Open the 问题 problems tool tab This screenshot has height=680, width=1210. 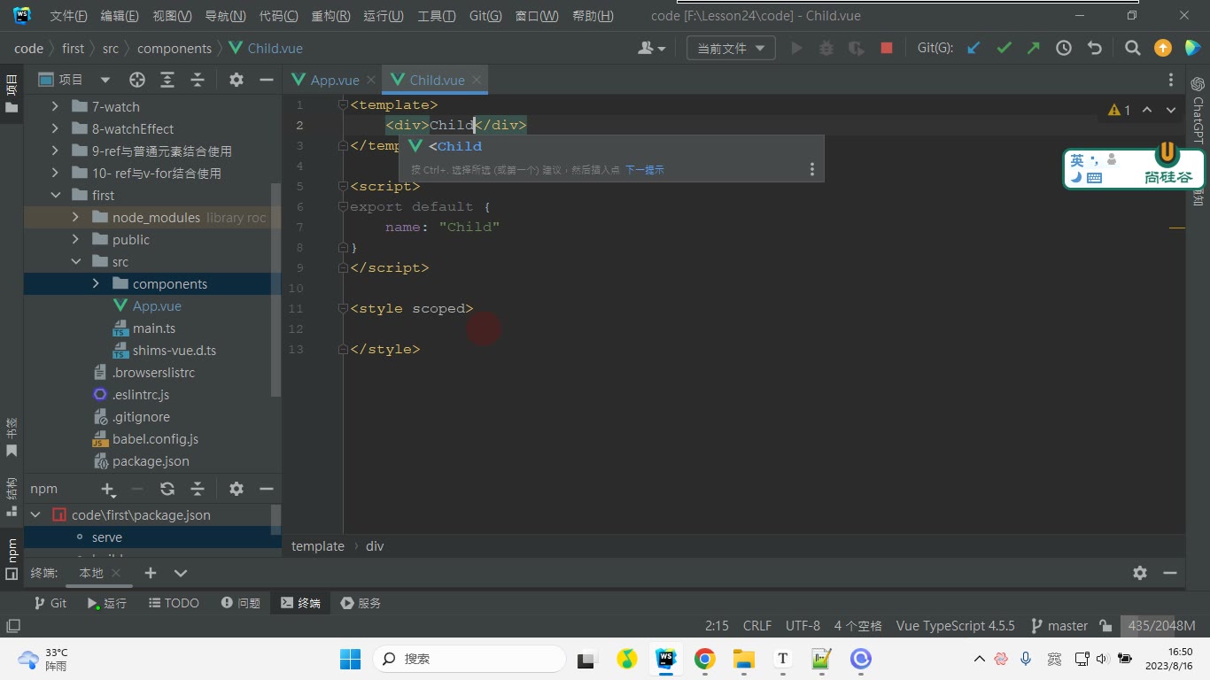coord(241,603)
